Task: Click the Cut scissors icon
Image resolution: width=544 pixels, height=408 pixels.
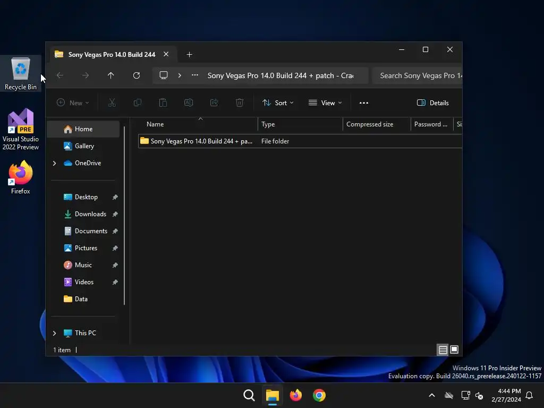Action: 112,103
